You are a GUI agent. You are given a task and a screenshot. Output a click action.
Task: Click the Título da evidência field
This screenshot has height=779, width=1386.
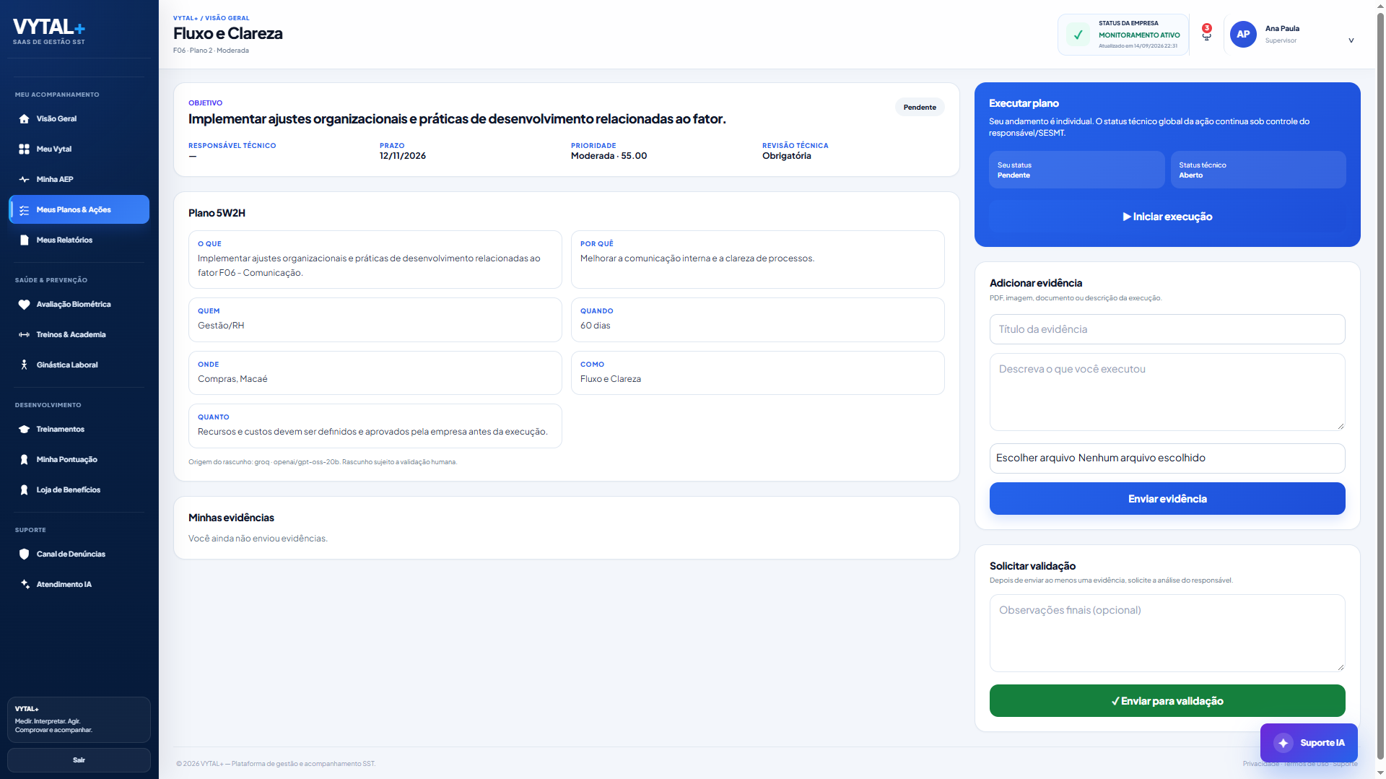(1167, 329)
